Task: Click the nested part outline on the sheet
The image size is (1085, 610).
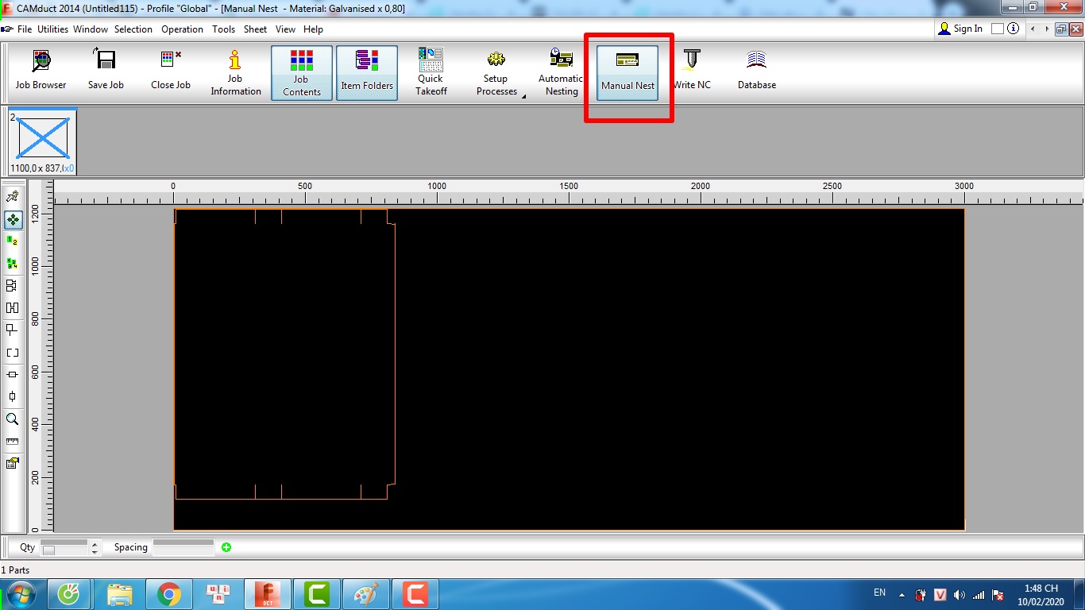Action: click(x=284, y=354)
